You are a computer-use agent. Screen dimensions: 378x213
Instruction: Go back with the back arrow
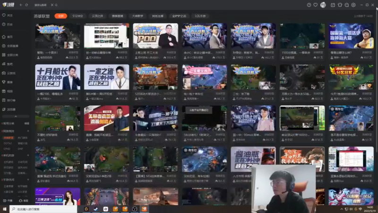(x=21, y=5)
